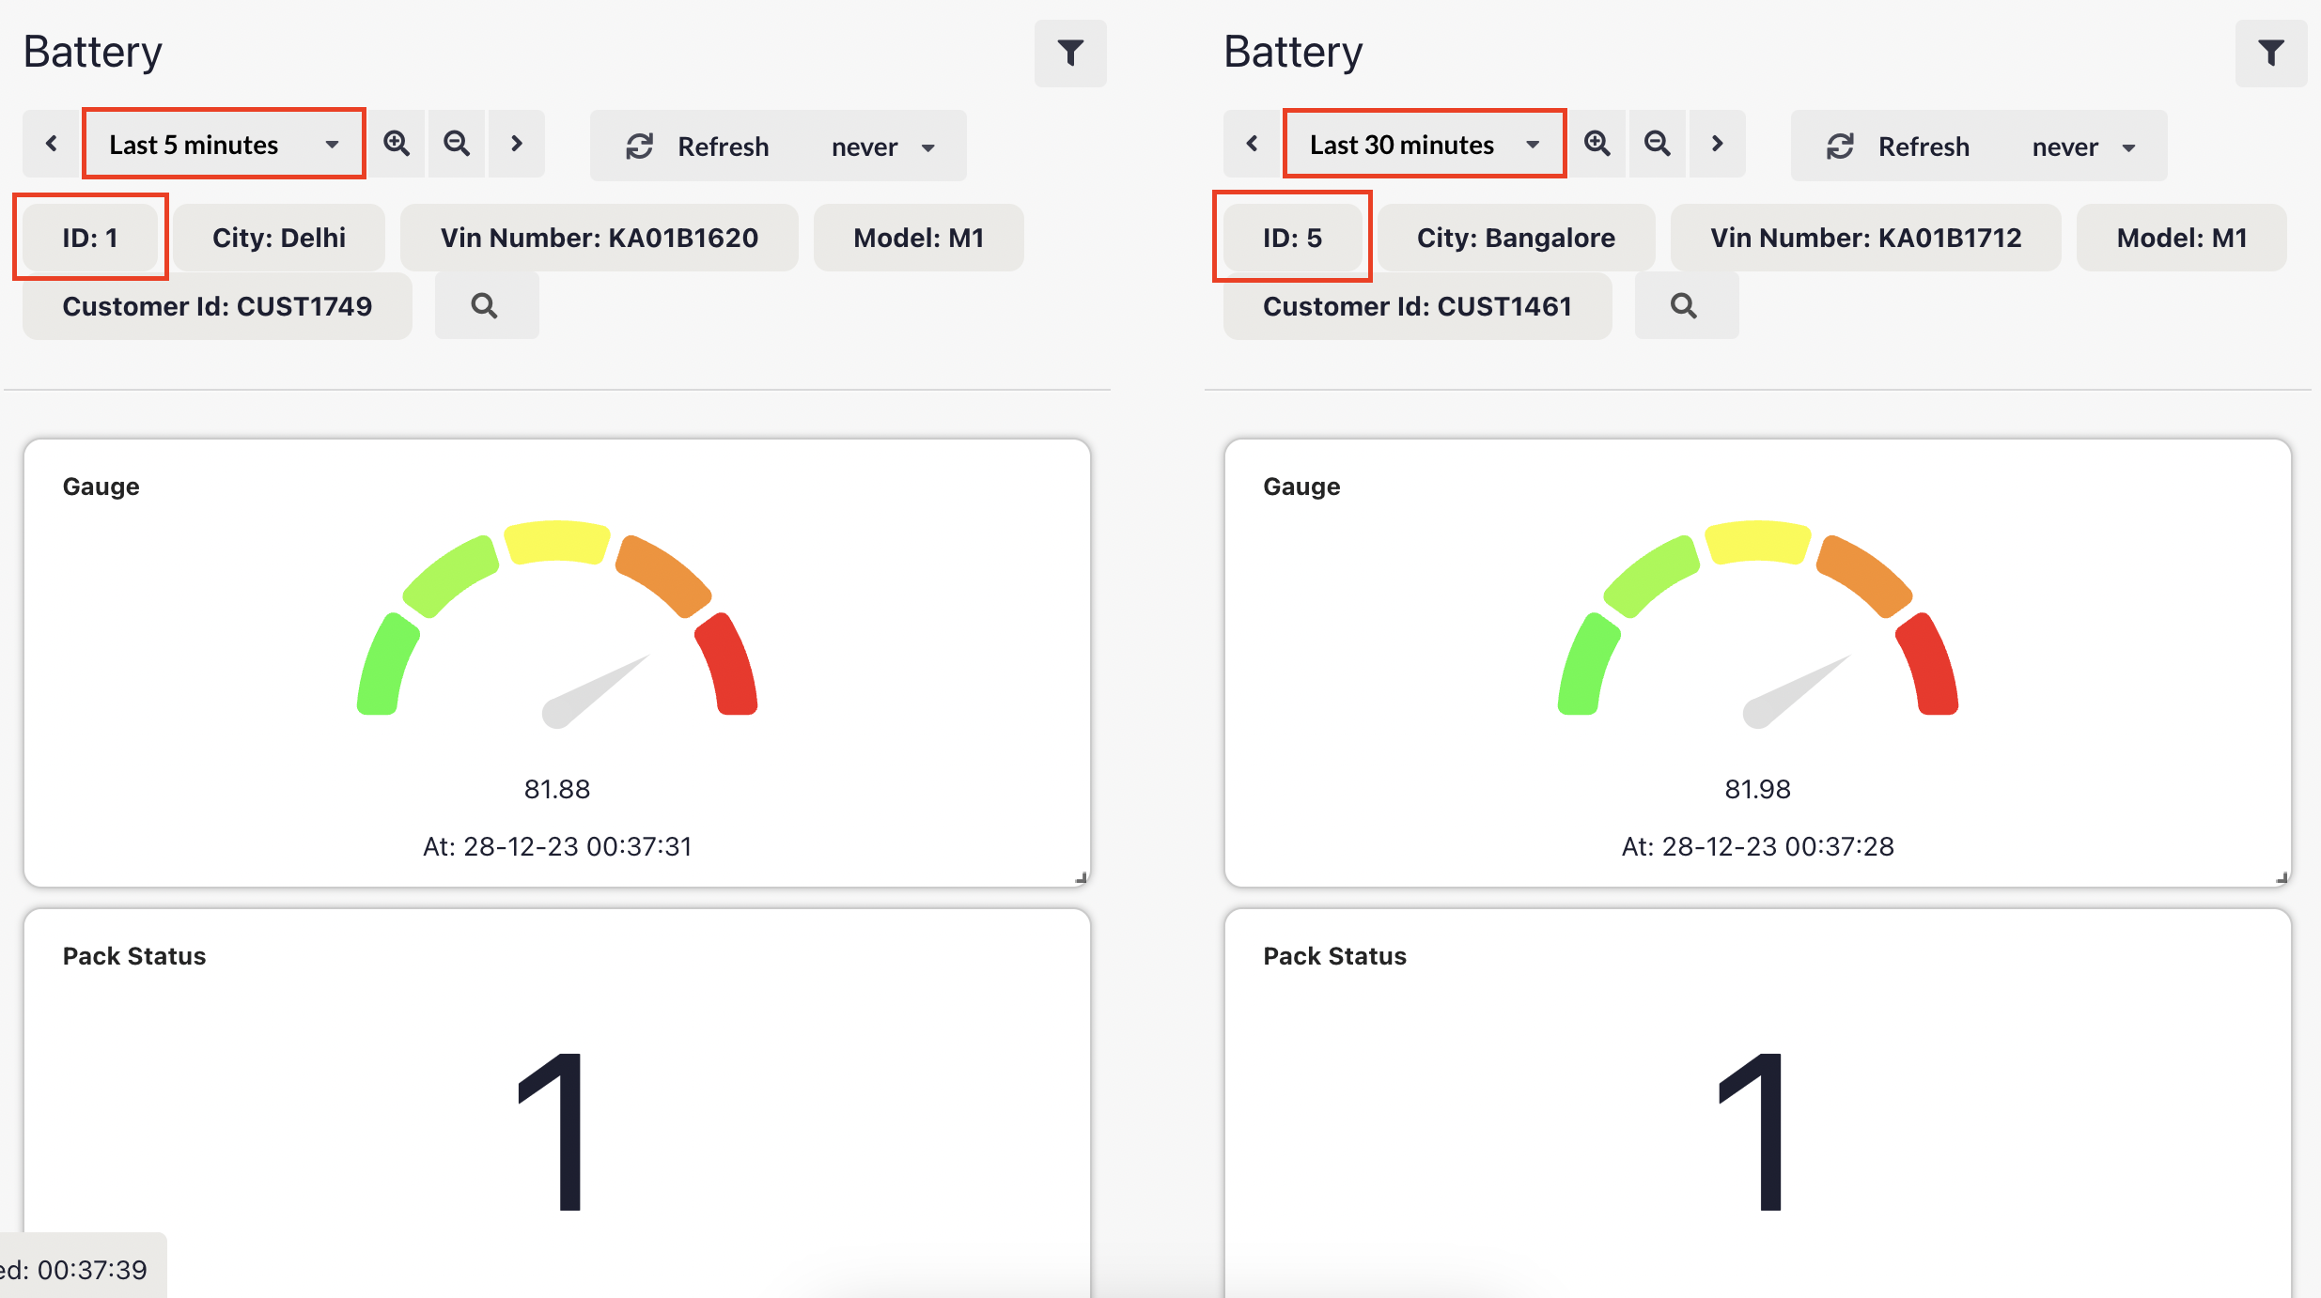Zoom out time range on right panel

pos(1658,144)
